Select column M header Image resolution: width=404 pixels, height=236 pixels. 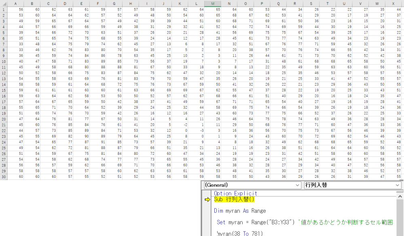pos(212,3)
